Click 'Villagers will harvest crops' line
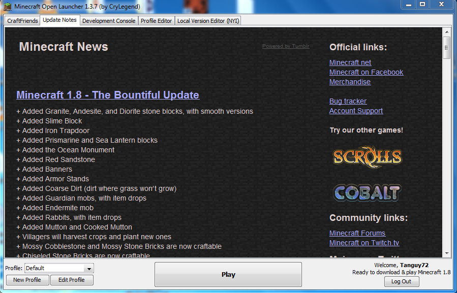 (x=94, y=237)
